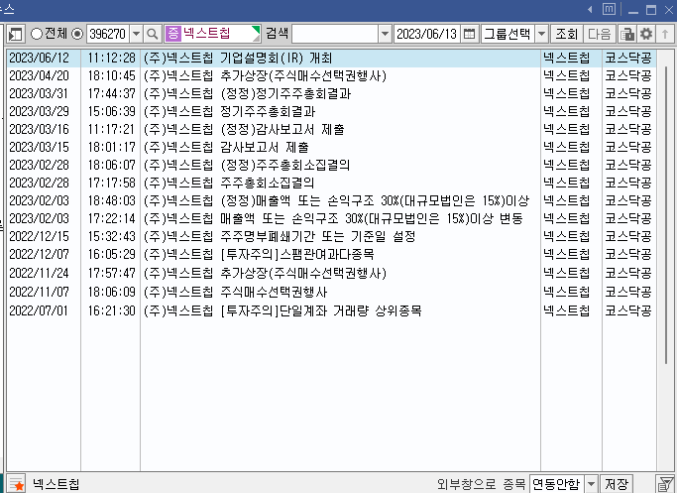Click the 2023/06/13 date field
Viewport: 677px width, 493px height.
click(x=426, y=34)
